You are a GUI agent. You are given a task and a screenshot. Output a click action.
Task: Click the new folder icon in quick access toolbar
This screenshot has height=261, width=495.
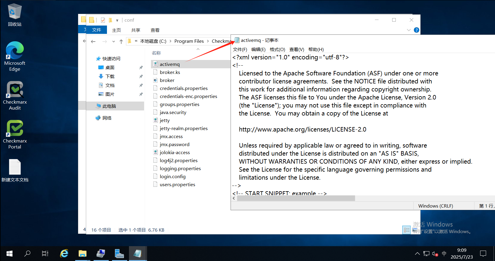pos(111,20)
